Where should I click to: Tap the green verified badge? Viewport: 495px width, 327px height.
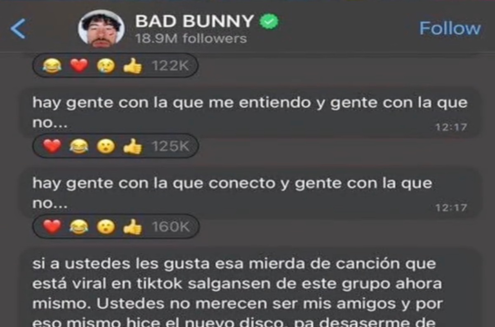click(269, 22)
